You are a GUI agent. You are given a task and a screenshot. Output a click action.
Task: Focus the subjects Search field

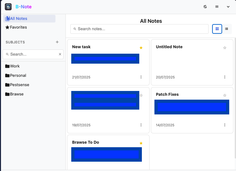pos(32,54)
